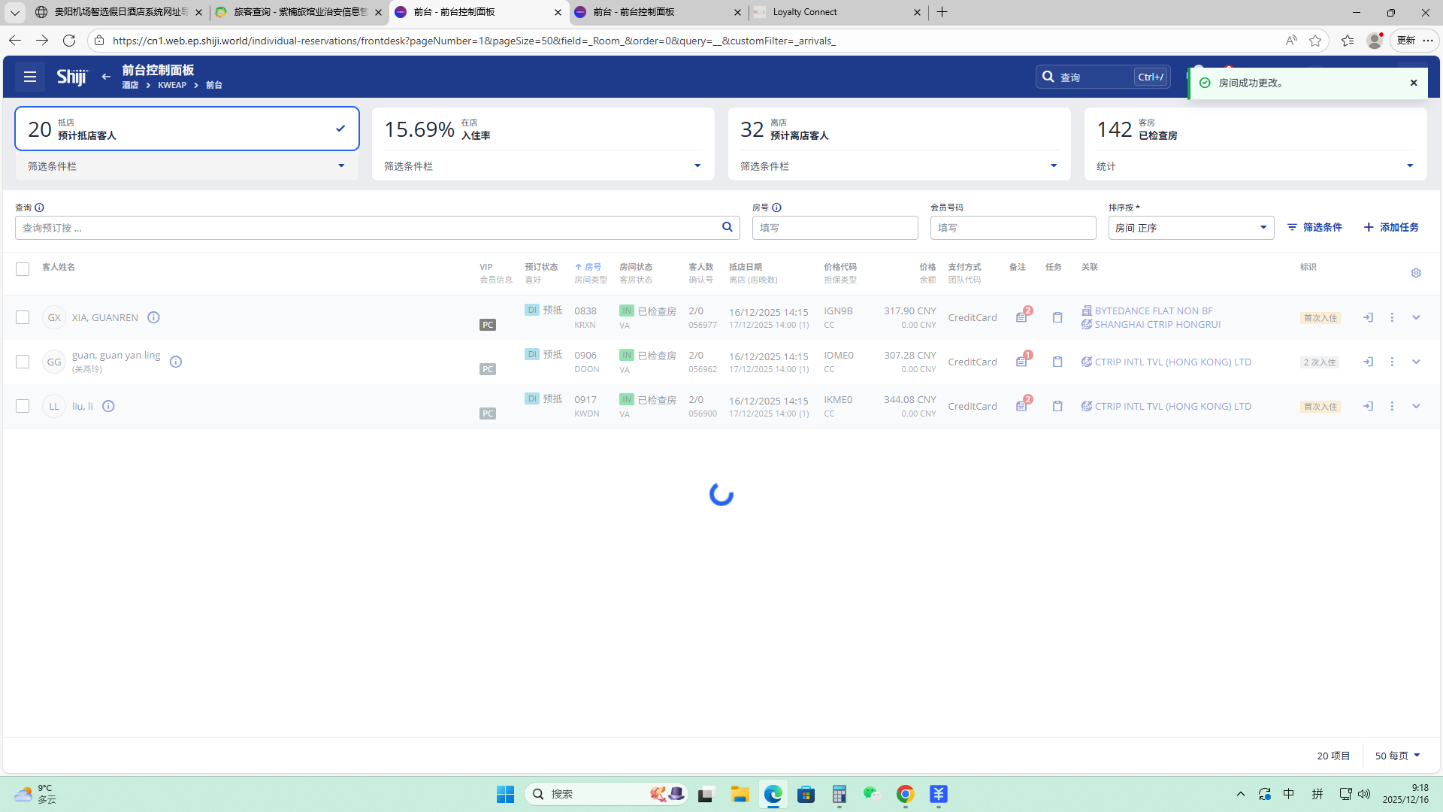
Task: Toggle the select-all checkbox in table header
Action: tap(23, 269)
